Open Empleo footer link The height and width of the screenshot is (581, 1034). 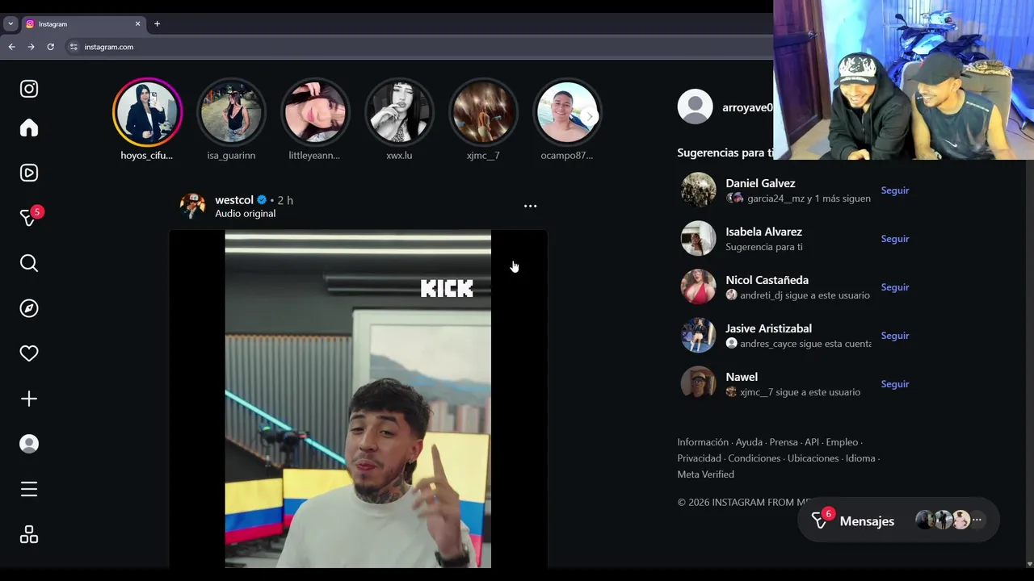coord(842,442)
